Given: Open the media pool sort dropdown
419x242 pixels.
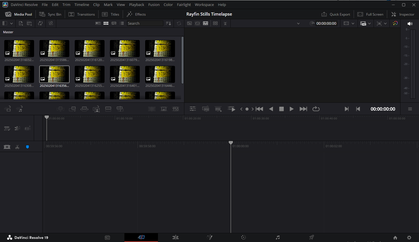Looking at the screenshot, I should click(168, 23).
